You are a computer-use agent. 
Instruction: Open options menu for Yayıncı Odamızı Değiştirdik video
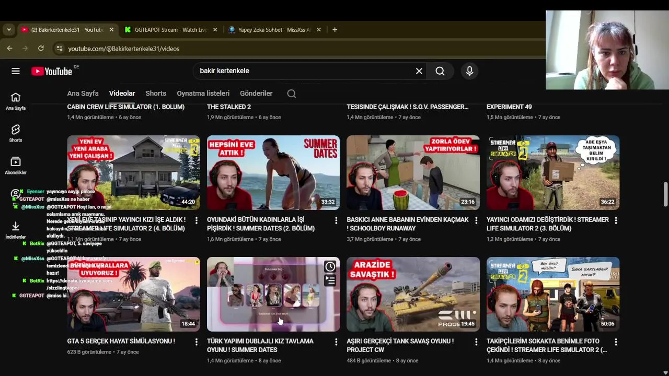coord(616,220)
